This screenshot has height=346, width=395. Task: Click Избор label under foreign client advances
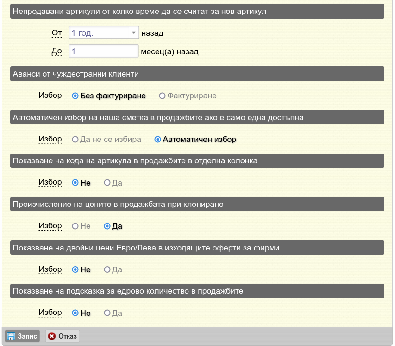51,96
